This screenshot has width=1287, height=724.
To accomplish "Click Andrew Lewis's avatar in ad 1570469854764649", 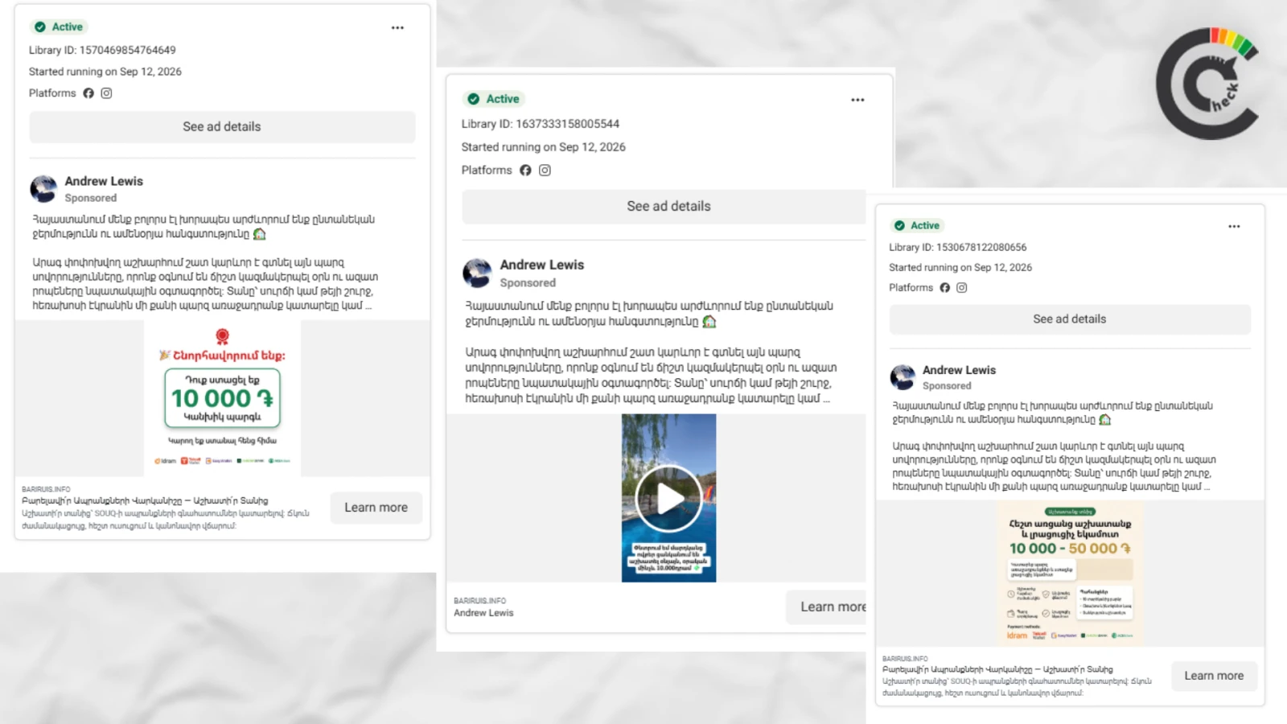I will tap(43, 189).
